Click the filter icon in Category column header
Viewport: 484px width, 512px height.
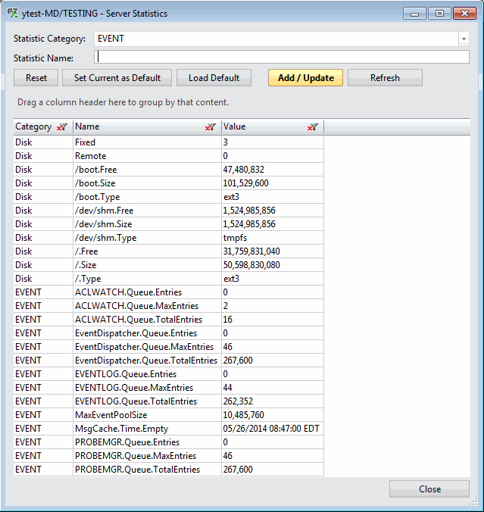click(62, 127)
